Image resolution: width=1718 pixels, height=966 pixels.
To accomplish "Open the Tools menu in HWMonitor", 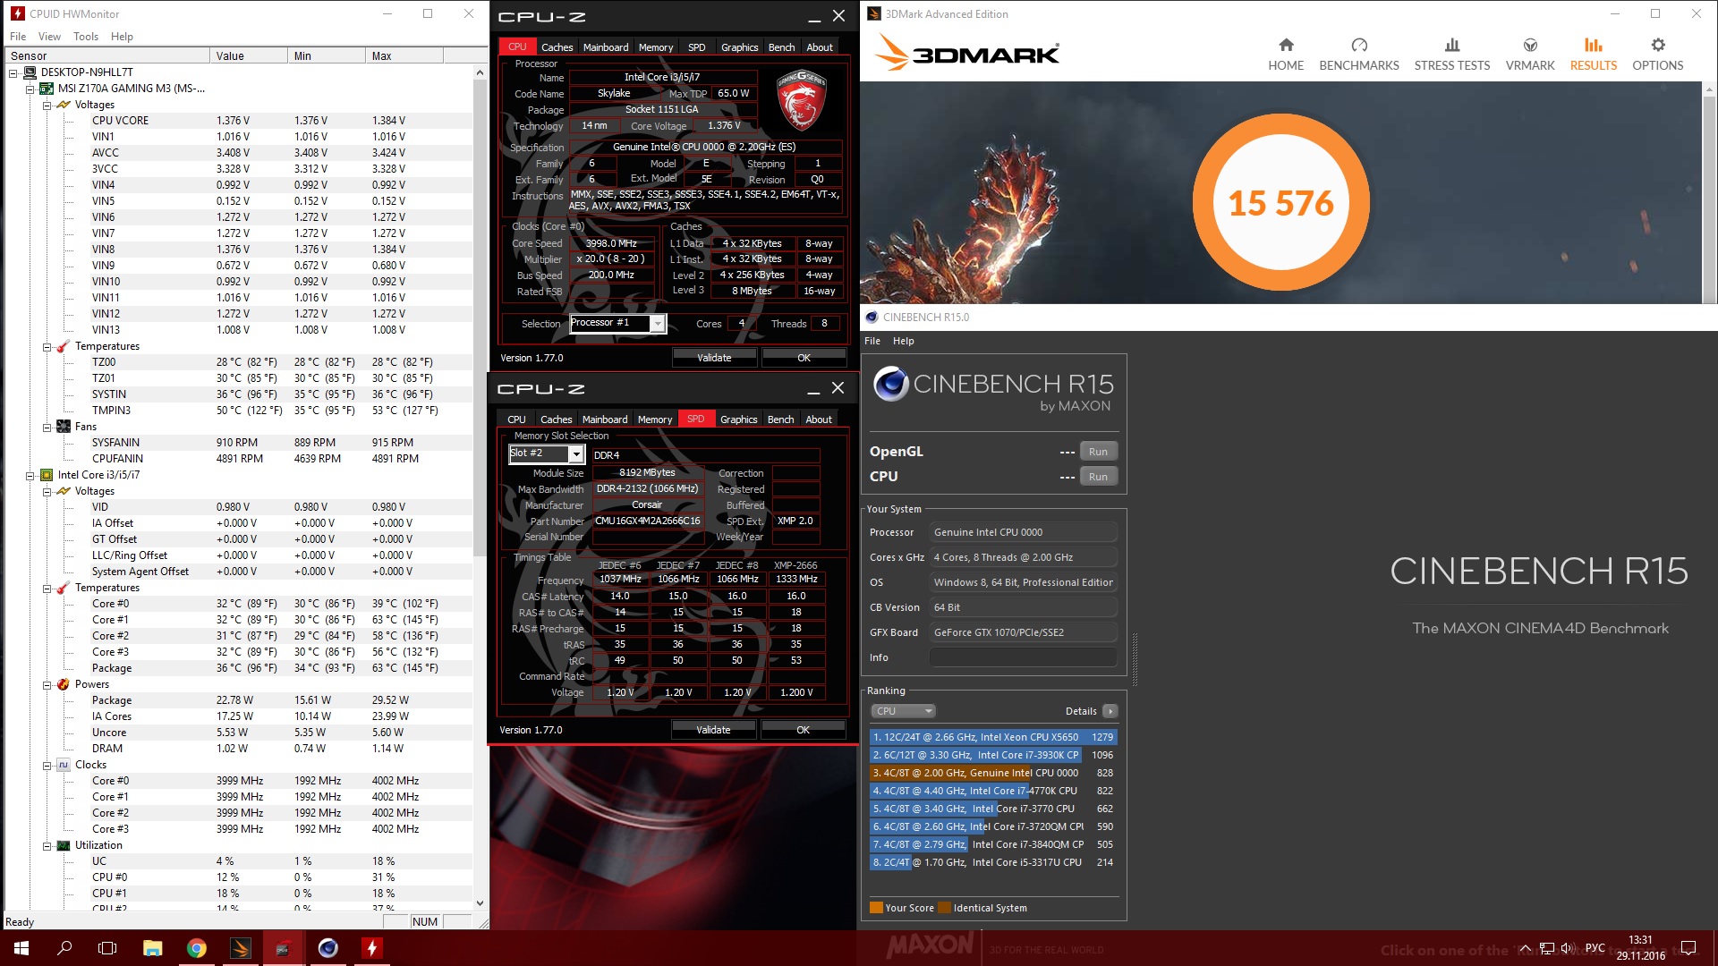I will click(86, 37).
